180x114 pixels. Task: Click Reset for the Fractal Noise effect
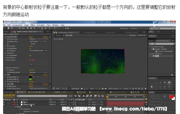click(31, 37)
